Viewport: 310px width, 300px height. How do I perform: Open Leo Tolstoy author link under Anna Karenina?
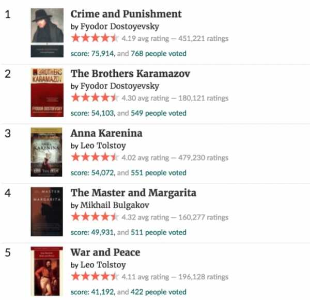pos(103,146)
